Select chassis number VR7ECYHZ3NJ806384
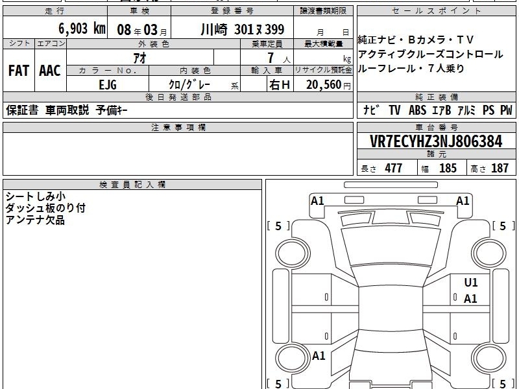The image size is (519, 389). [x=436, y=141]
